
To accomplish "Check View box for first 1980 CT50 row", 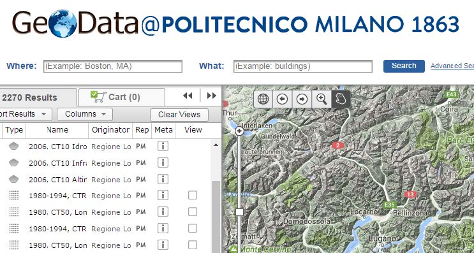I will coord(193,212).
